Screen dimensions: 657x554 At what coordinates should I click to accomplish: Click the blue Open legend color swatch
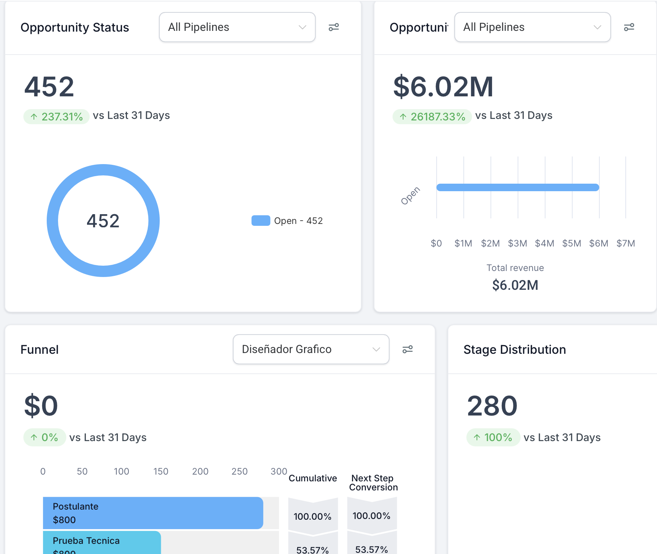click(261, 221)
